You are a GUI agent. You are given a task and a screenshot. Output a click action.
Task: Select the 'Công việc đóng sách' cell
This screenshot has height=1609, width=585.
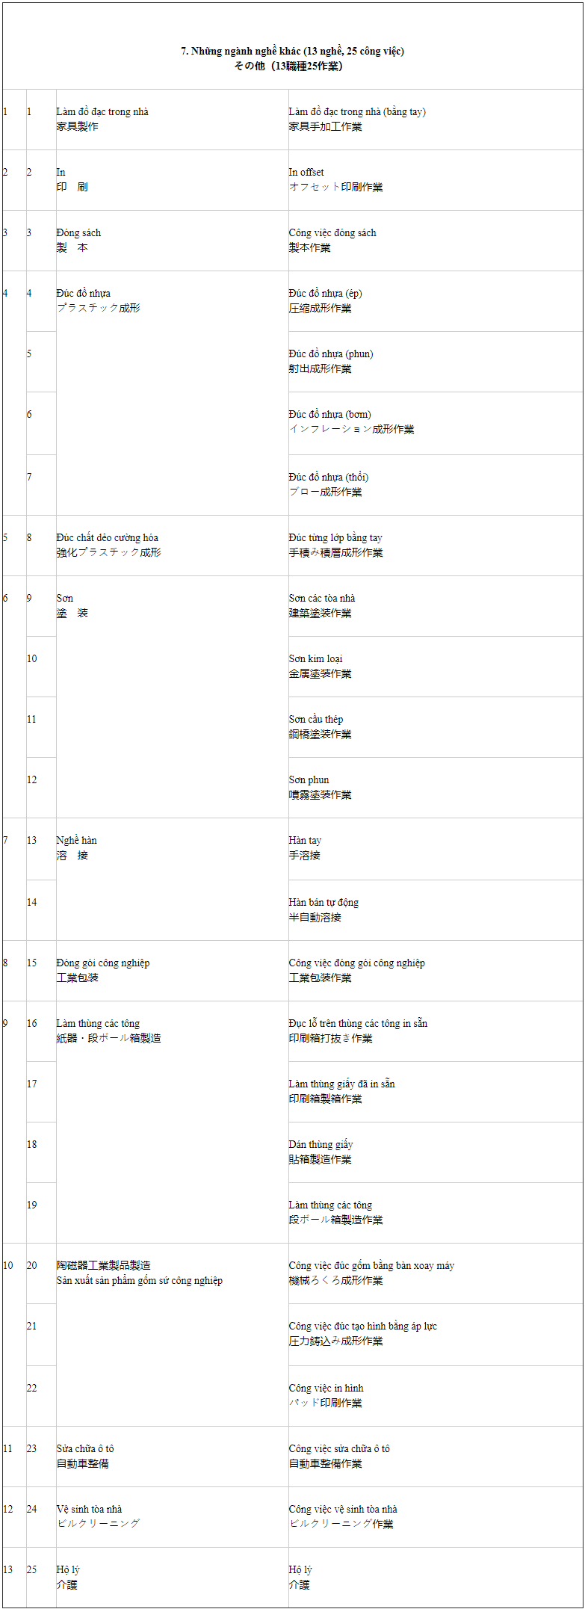(x=435, y=241)
